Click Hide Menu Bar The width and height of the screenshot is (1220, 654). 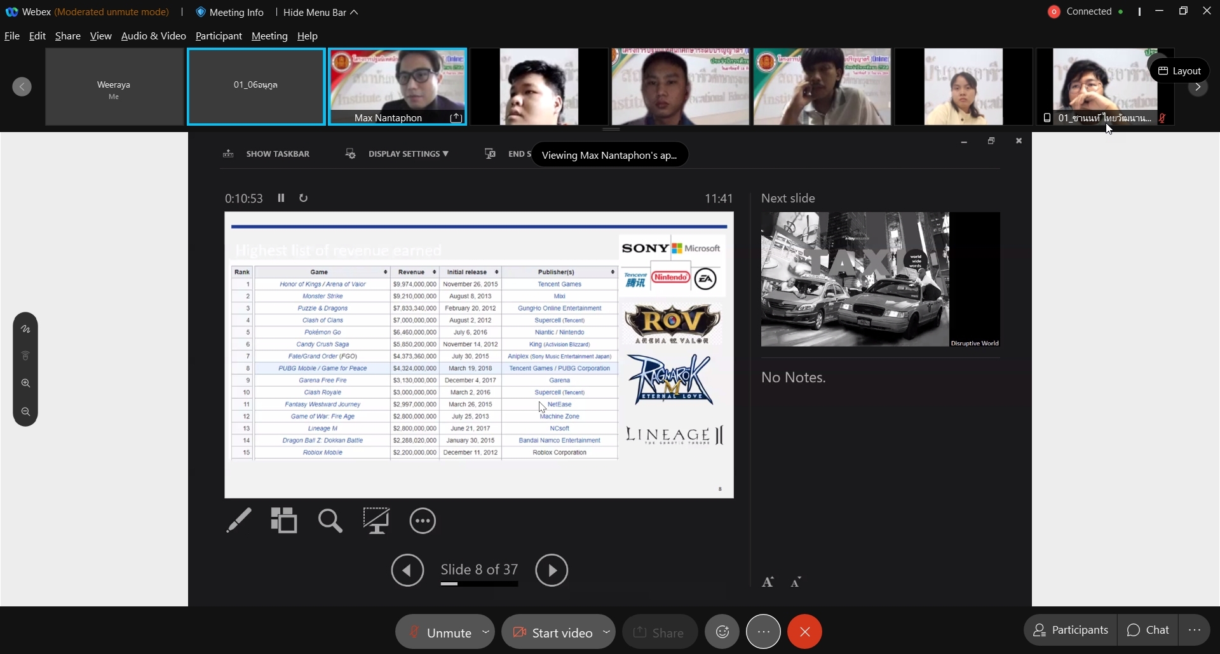[321, 12]
